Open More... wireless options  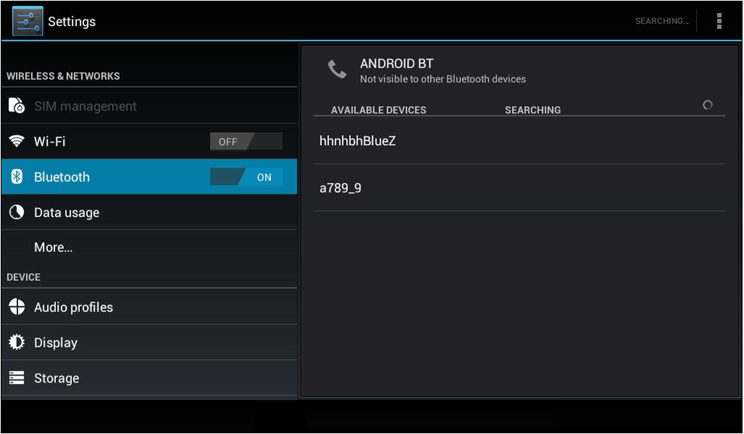coord(150,247)
